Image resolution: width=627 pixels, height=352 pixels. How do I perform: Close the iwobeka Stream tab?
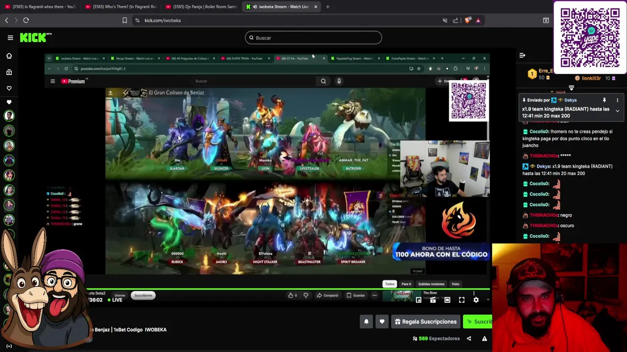[x=315, y=7]
